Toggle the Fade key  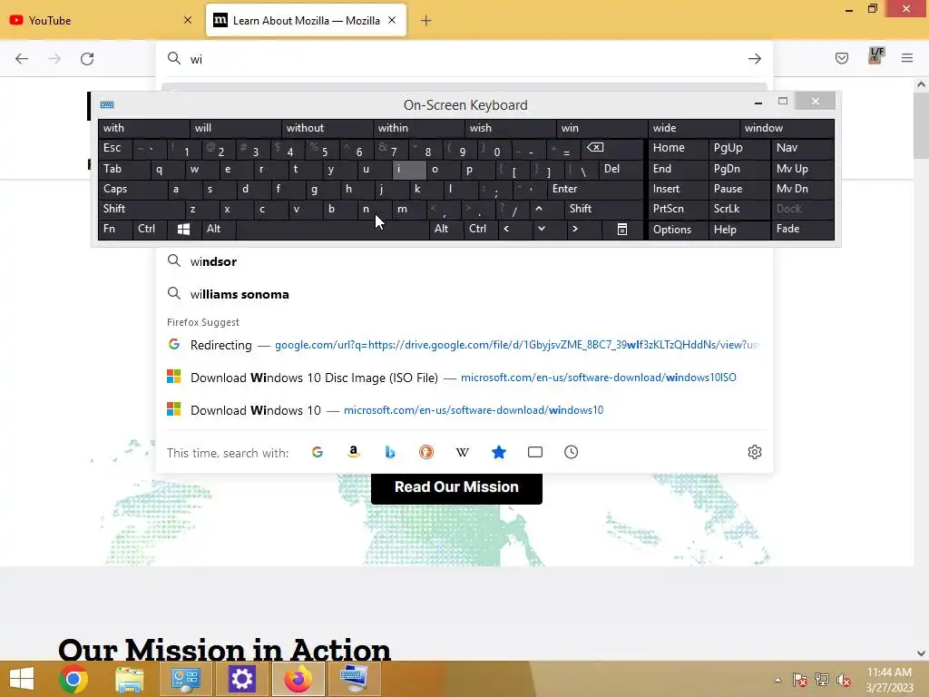pyautogui.click(x=802, y=229)
